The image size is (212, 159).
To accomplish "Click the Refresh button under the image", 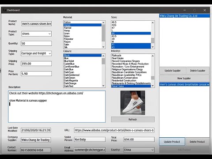I will (x=133, y=119).
